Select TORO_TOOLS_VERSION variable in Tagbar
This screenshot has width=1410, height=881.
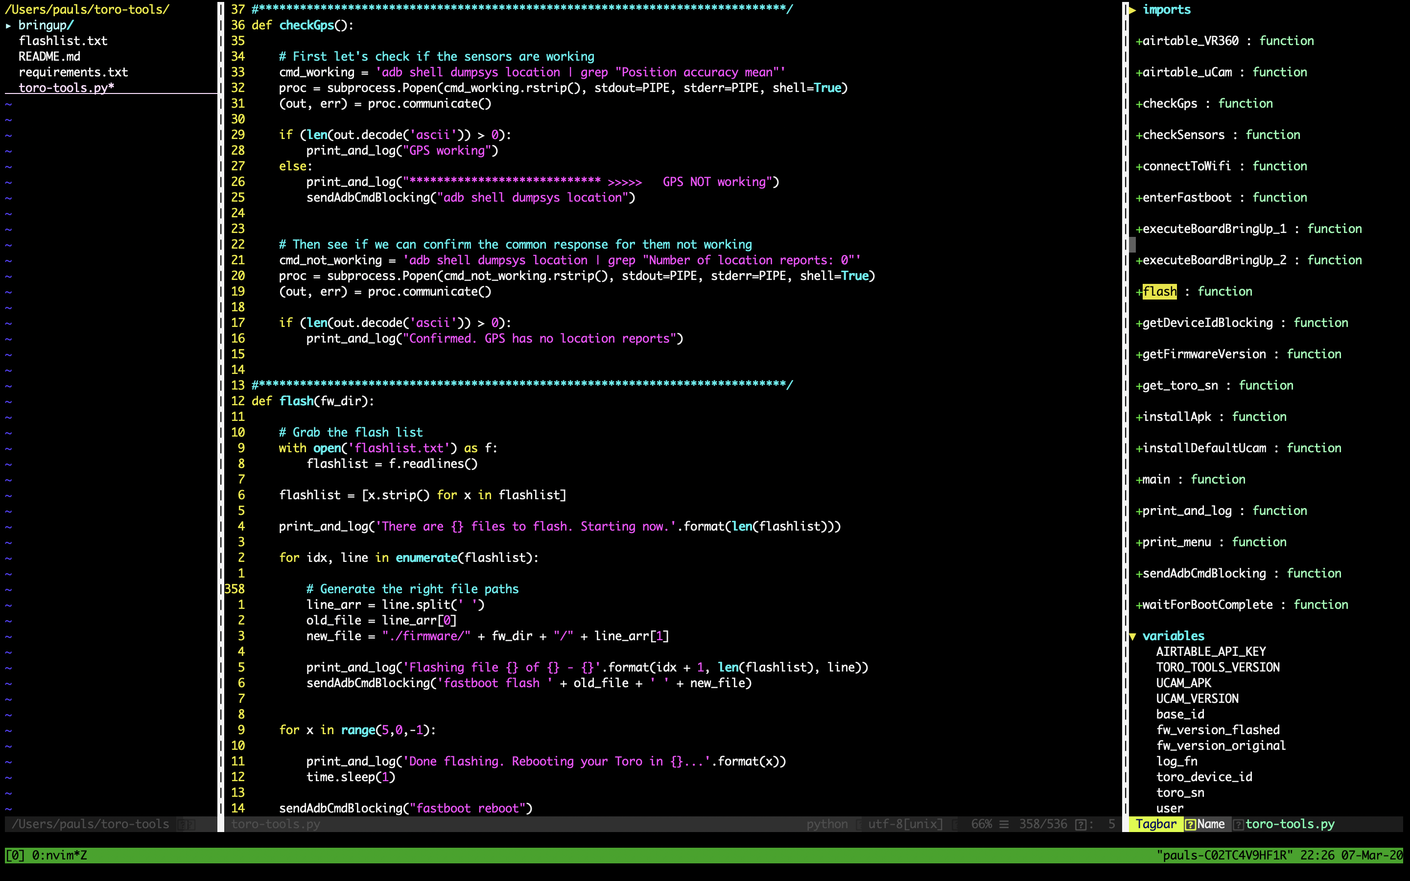pos(1218,668)
